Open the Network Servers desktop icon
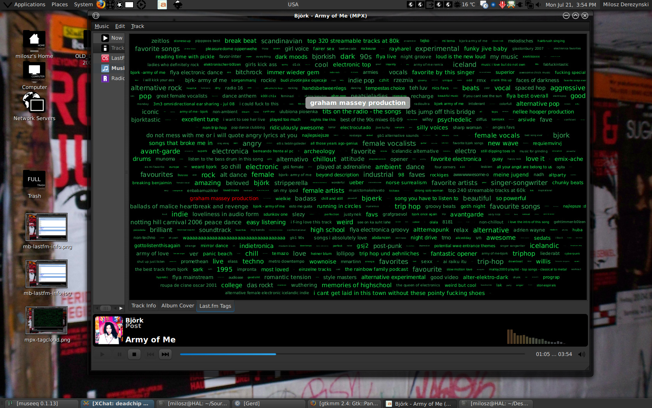 tap(34, 106)
